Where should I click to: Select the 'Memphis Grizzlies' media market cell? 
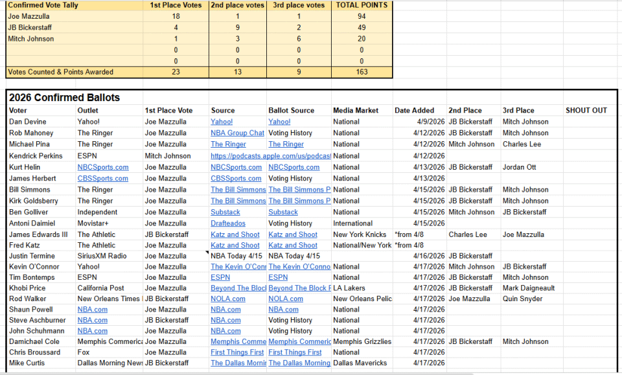[362, 342]
